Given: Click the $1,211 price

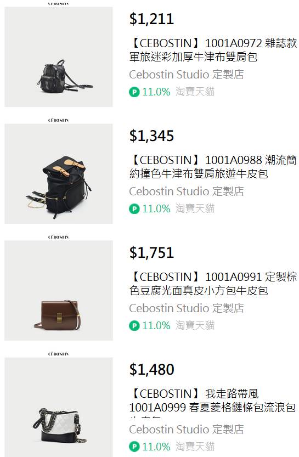Looking at the screenshot, I should click(151, 19).
